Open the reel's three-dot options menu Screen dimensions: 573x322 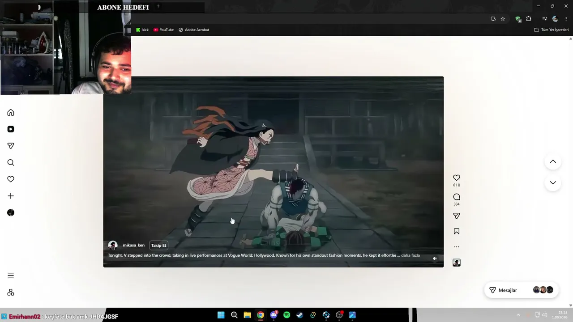457,247
